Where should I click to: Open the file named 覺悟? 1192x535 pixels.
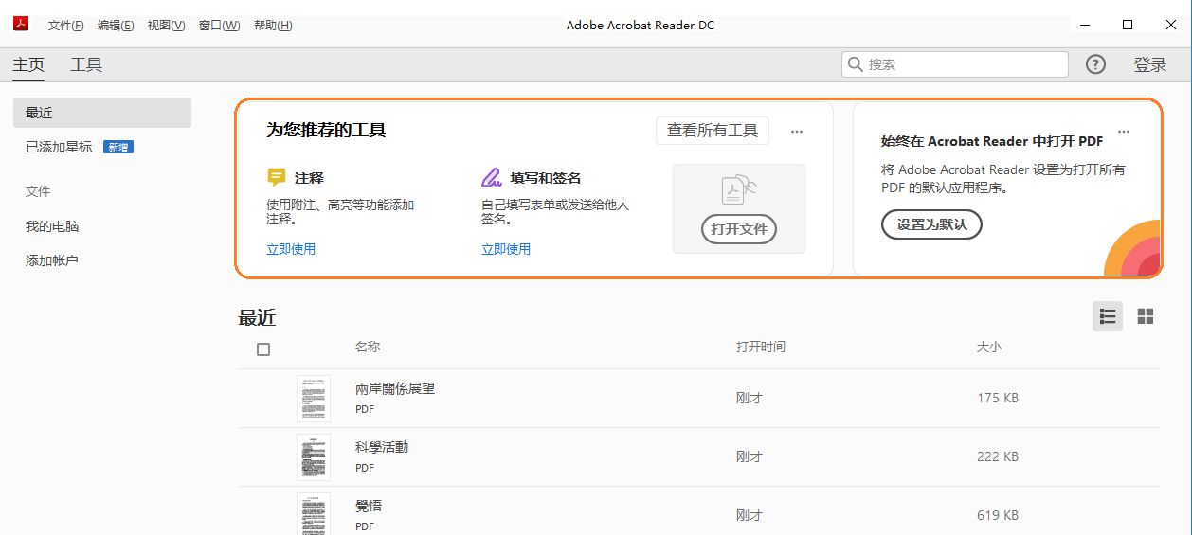pos(369,506)
